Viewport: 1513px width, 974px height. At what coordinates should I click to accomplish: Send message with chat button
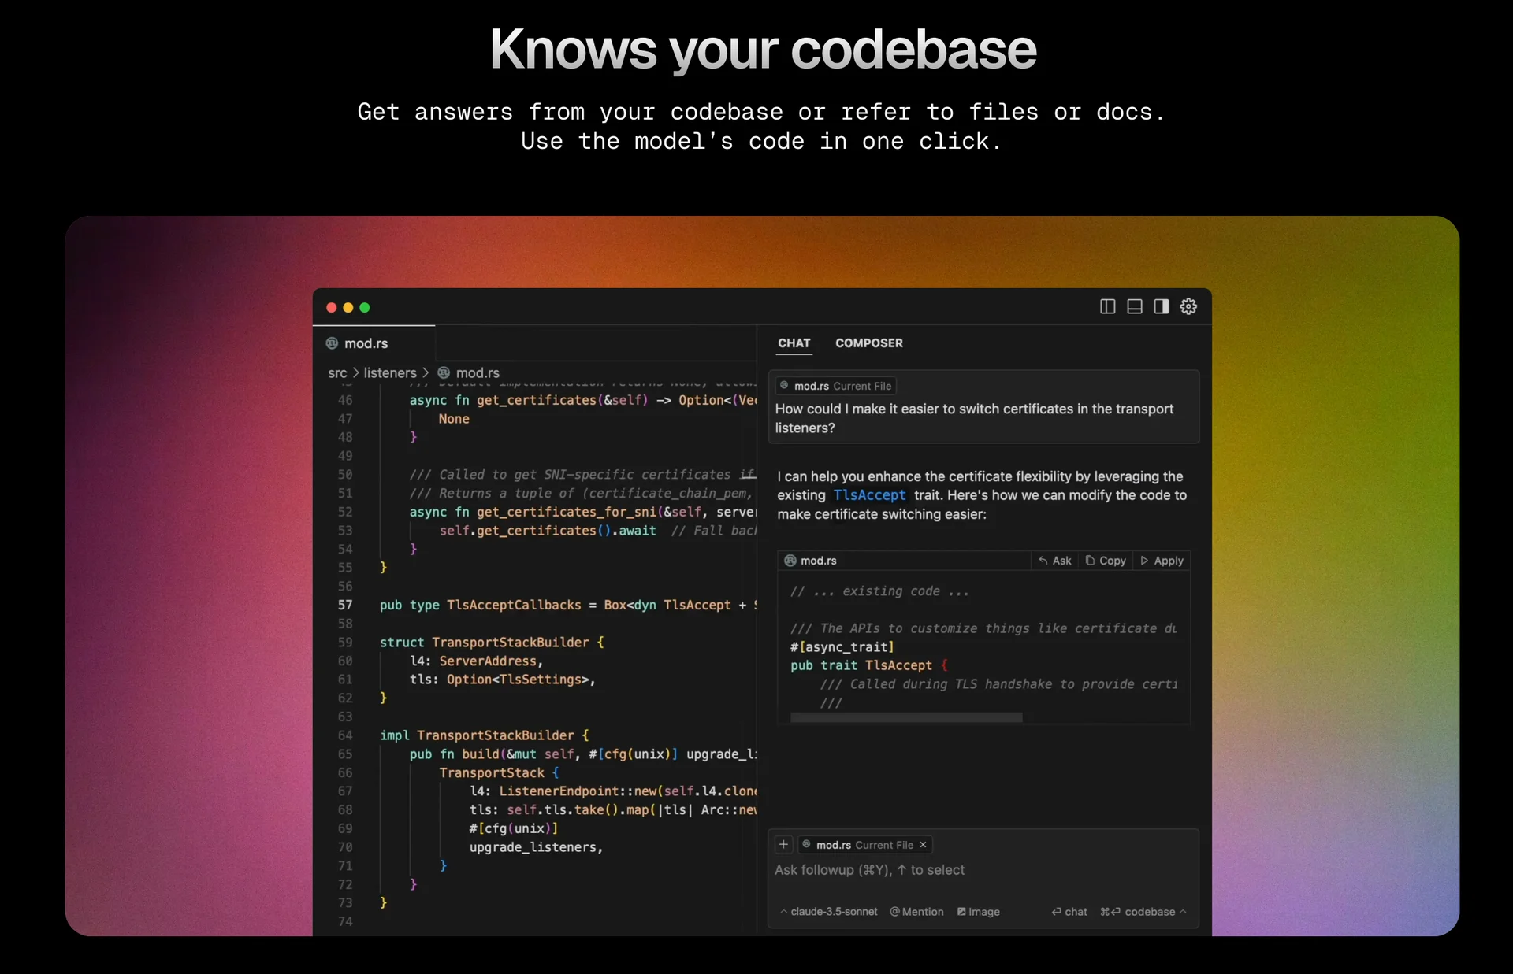tap(1069, 912)
